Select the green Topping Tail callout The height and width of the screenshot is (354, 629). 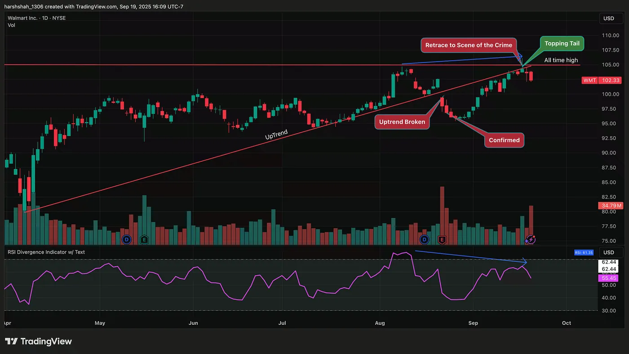click(562, 44)
